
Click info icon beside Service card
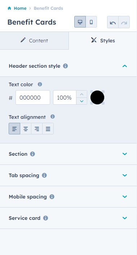pyautogui.click(x=45, y=218)
